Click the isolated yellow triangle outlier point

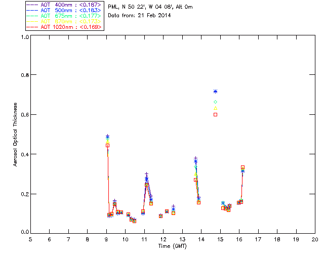(215, 108)
